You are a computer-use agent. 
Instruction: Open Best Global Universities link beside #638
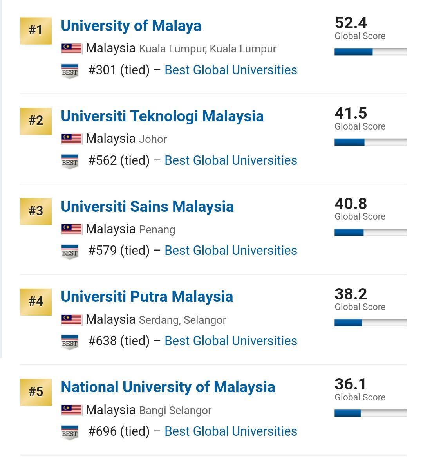231,341
